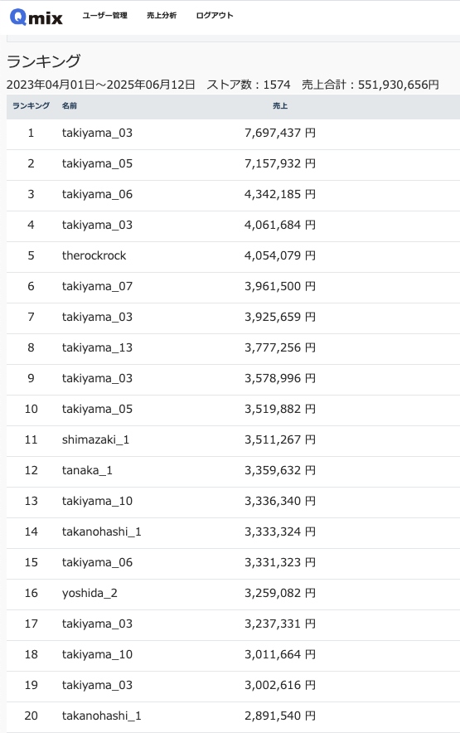Click yoshida_2 in the ranking list
This screenshot has width=460, height=733.
pyautogui.click(x=90, y=593)
